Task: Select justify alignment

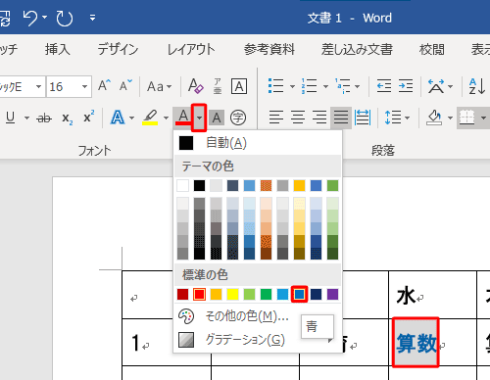Action: [341, 118]
